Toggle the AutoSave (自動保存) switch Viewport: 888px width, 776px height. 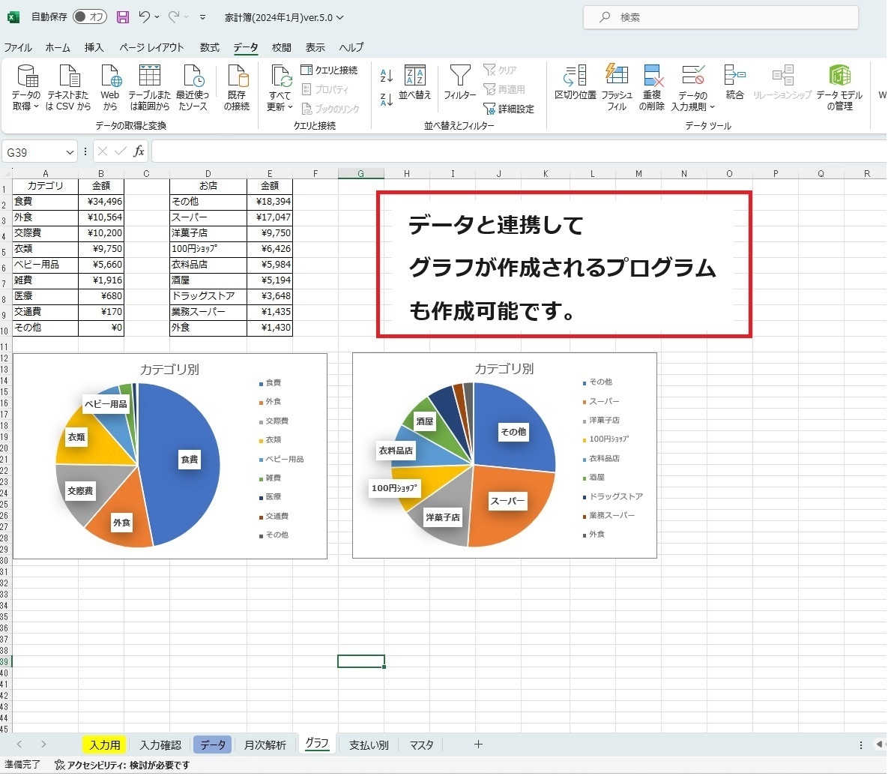[x=89, y=17]
